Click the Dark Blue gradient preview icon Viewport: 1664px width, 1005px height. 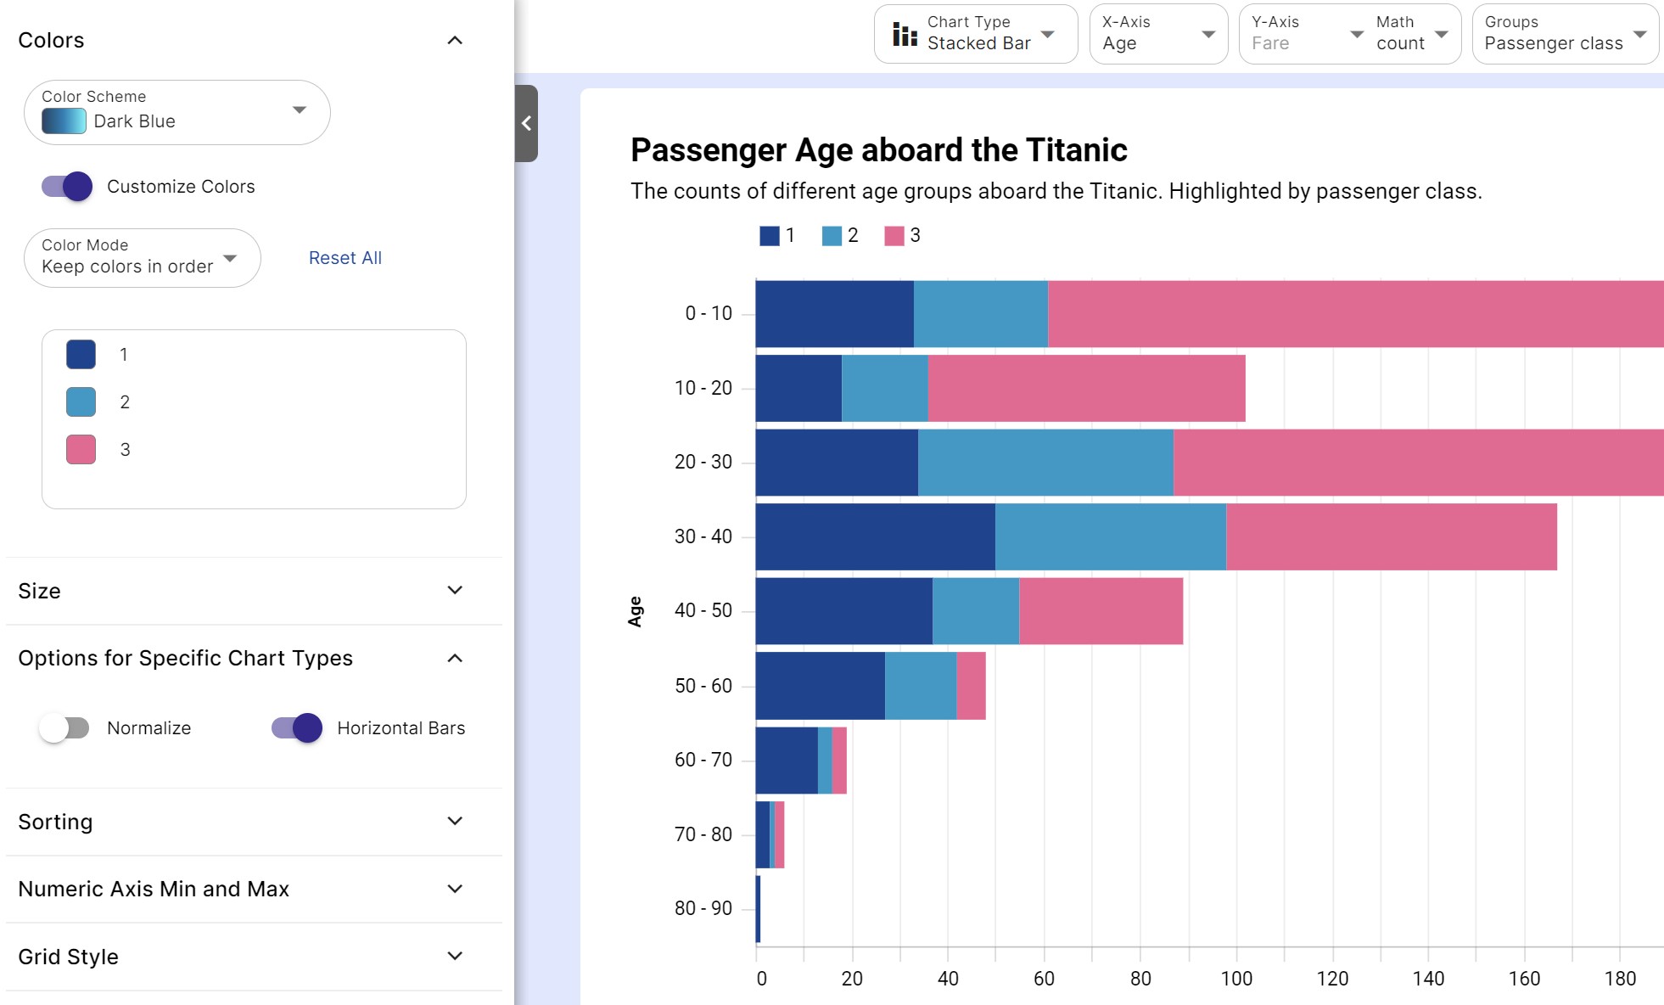click(x=64, y=121)
